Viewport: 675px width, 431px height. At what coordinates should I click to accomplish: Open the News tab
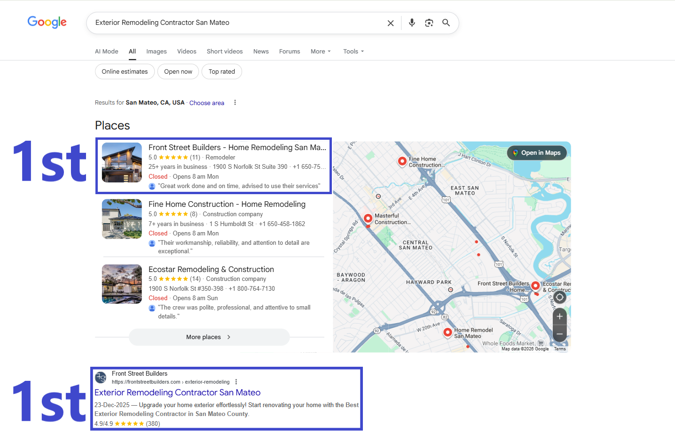pos(261,52)
